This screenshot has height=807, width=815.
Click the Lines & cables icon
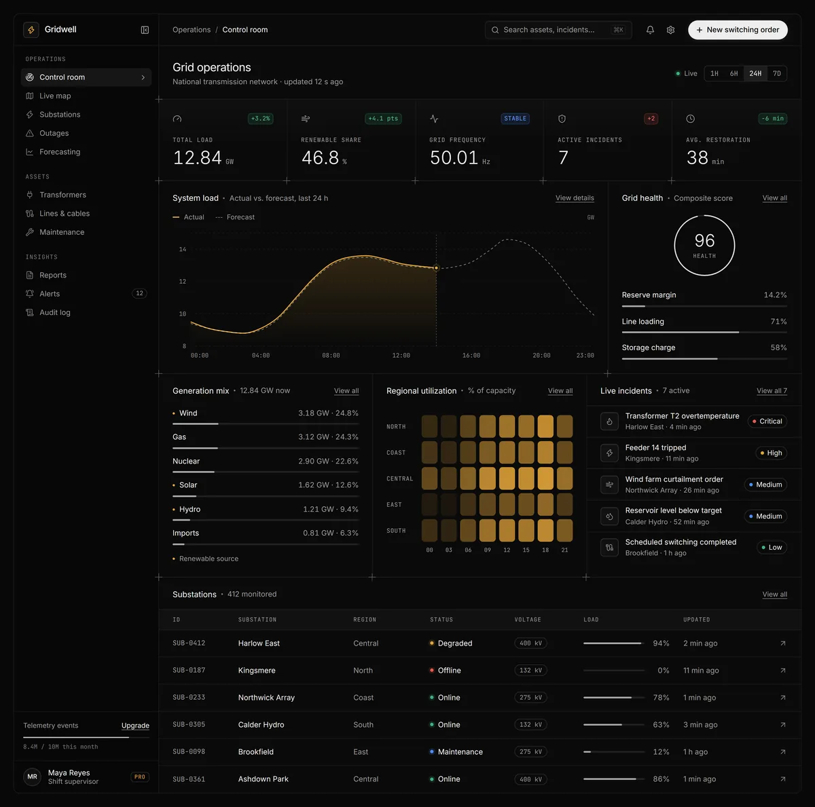pos(30,213)
